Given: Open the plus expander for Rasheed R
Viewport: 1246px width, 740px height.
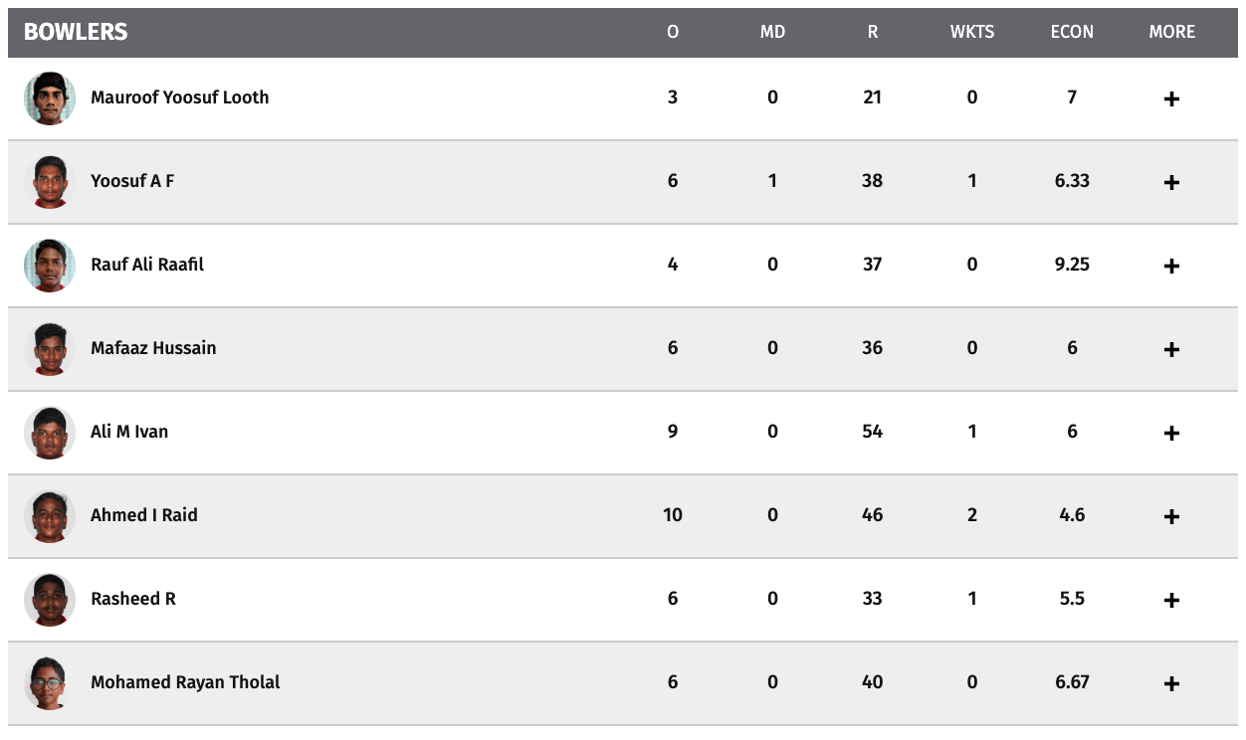Looking at the screenshot, I should [x=1171, y=601].
